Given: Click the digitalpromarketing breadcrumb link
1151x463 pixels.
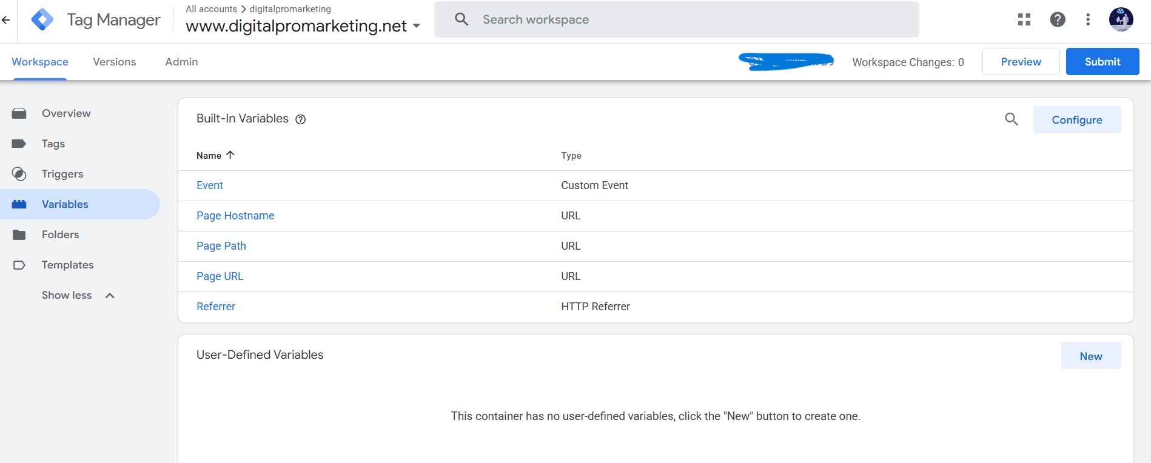Looking at the screenshot, I should point(290,9).
